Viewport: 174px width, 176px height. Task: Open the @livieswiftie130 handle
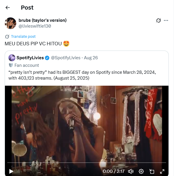click(35, 26)
